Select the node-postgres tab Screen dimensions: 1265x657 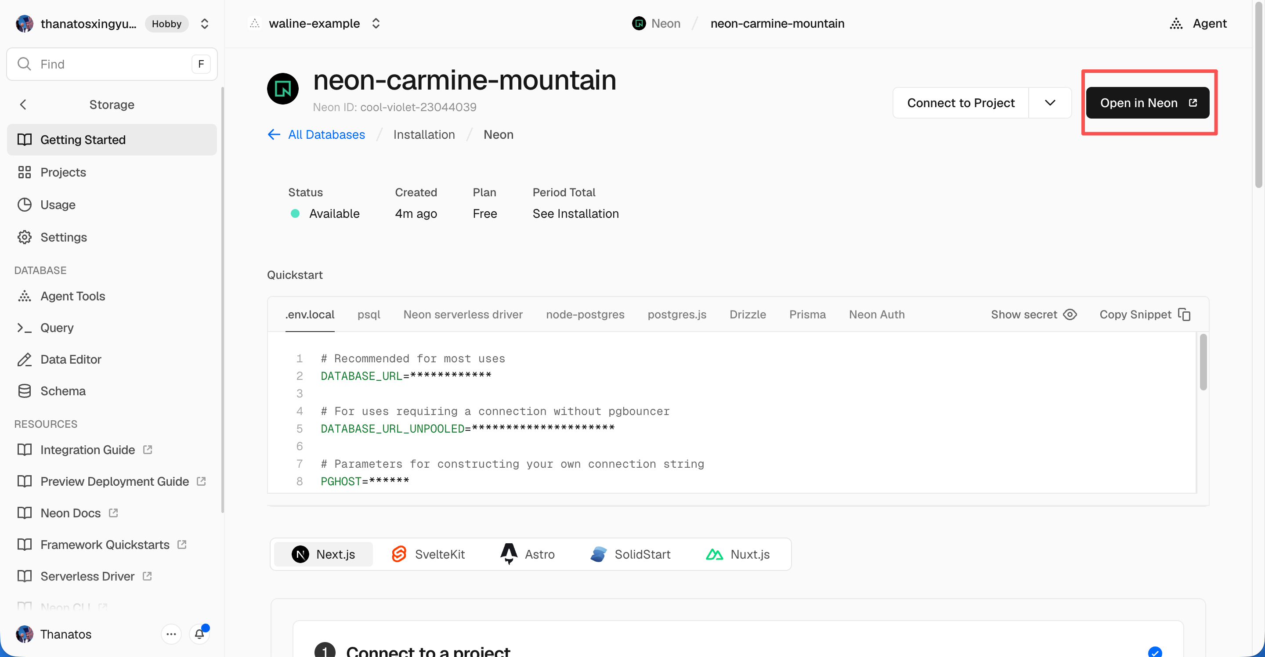586,315
